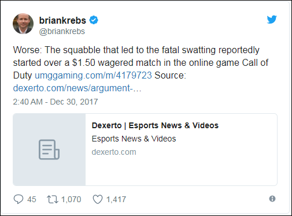Click the dexerto.com domain in card
Screen dimensions: 292x216
point(114,152)
